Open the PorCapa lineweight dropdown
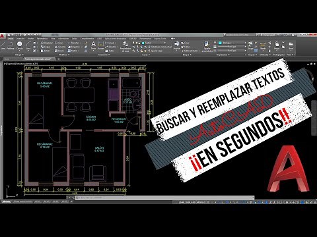This screenshot has width=317, height=237. 232,47
